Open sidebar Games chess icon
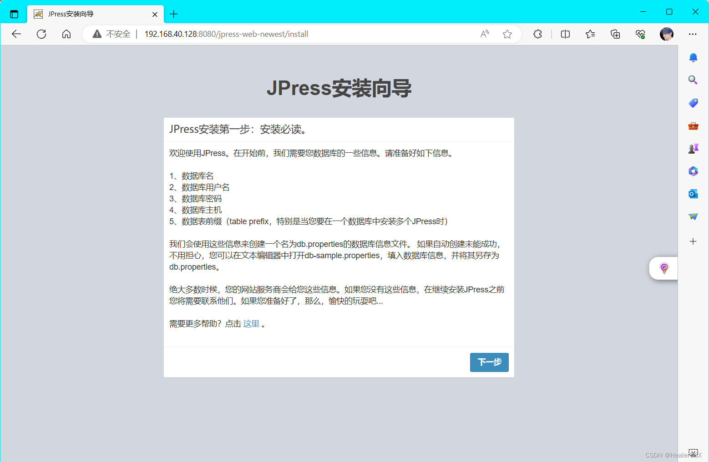Viewport: 709px width, 462px height. (x=693, y=148)
